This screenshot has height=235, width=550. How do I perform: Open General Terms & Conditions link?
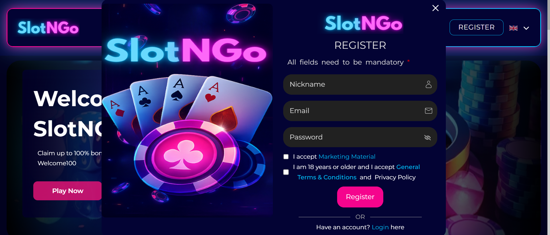tap(359, 172)
